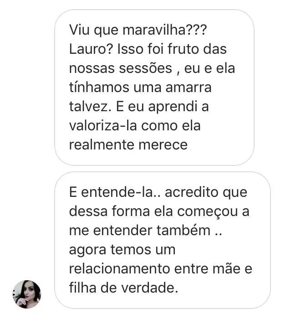This screenshot has height=314, width=291.
Task: Click the word "valoriza-la" in the first bubble
Action: tap(103, 126)
